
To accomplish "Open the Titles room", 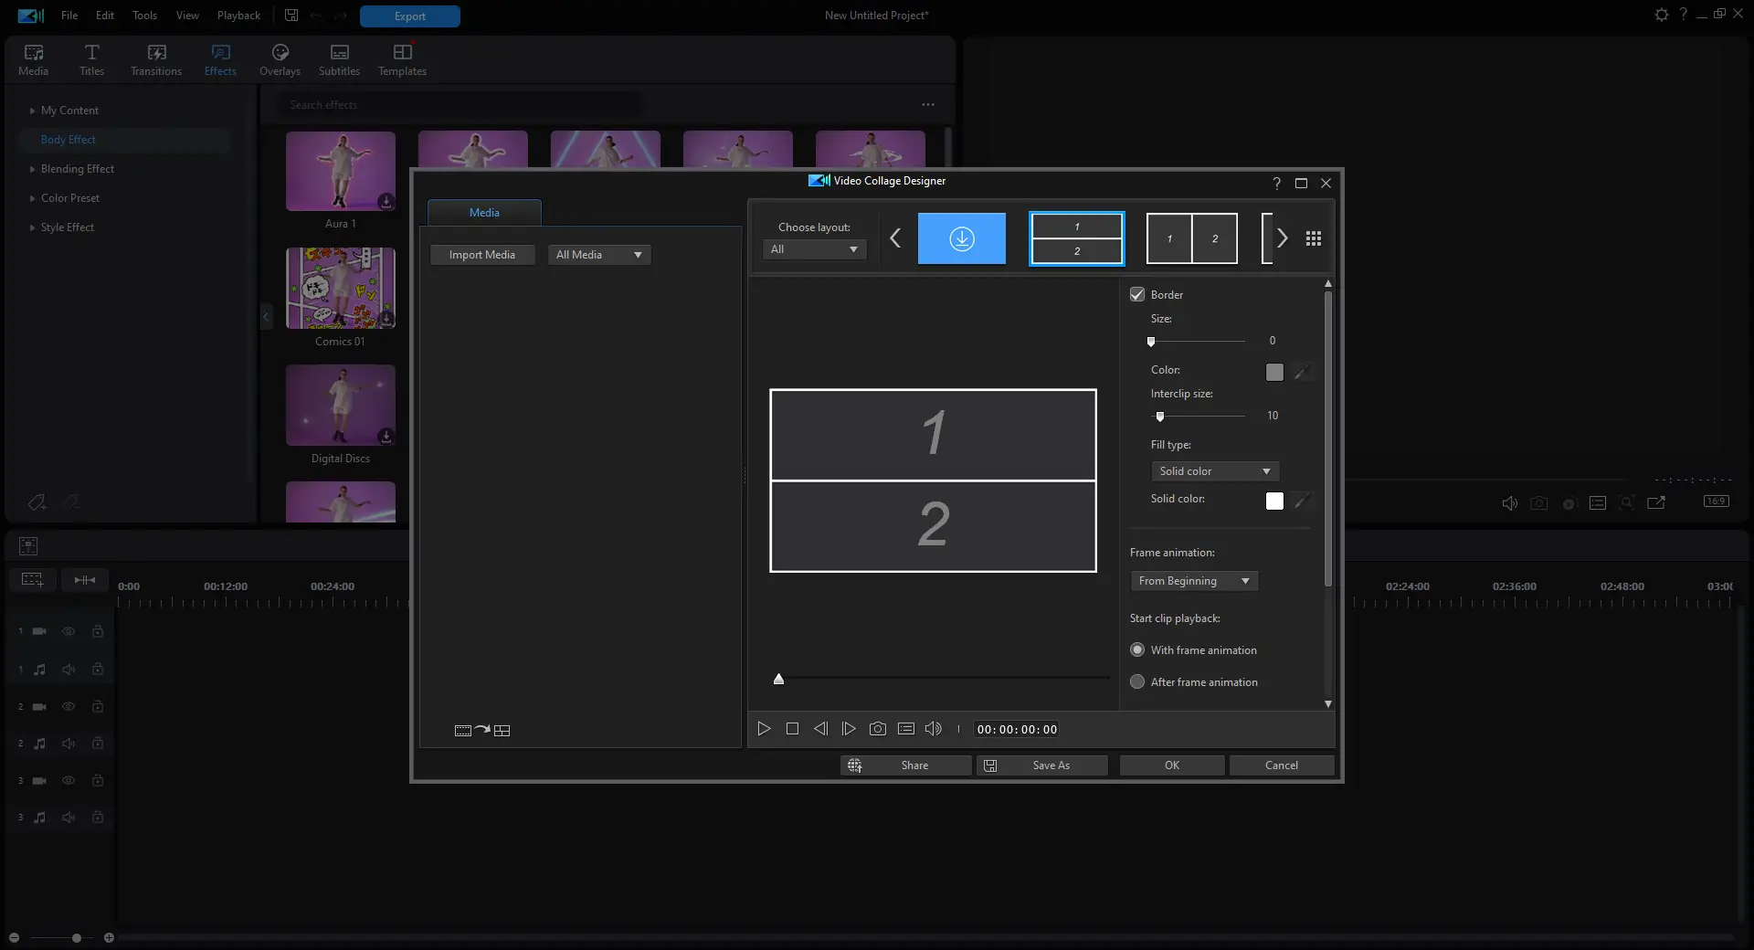I will [x=91, y=59].
